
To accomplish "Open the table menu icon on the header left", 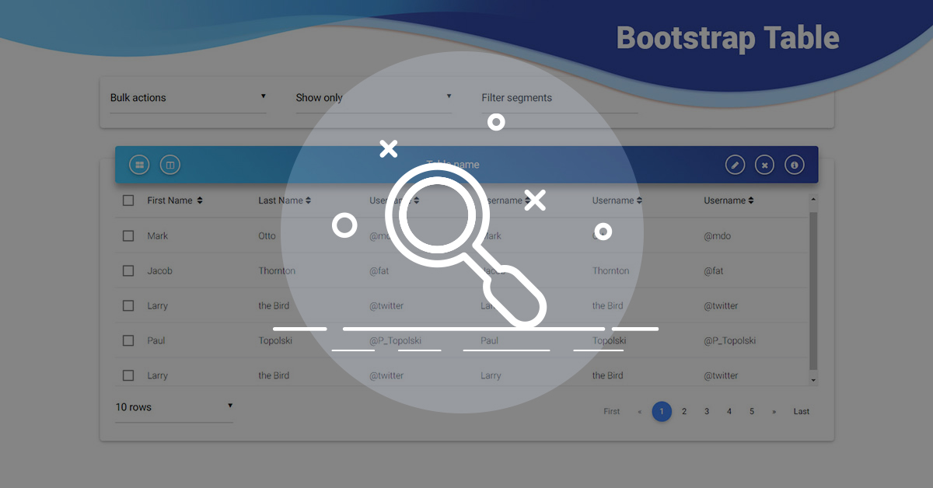I will pos(139,164).
